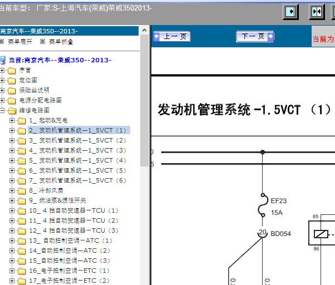Select the 维修电路图 tree entry
335x285 pixels.
tap(34, 110)
